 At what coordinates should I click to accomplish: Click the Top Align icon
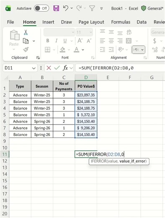coord(103,31)
